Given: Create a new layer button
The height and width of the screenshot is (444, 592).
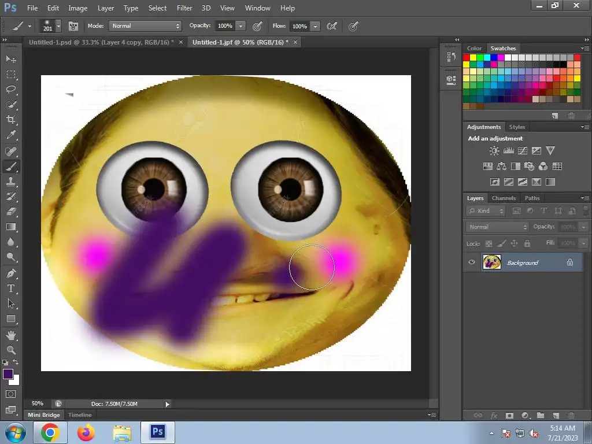Looking at the screenshot, I should (x=556, y=415).
